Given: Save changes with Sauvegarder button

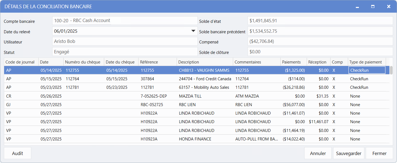Looking at the screenshot, I should [348, 153].
